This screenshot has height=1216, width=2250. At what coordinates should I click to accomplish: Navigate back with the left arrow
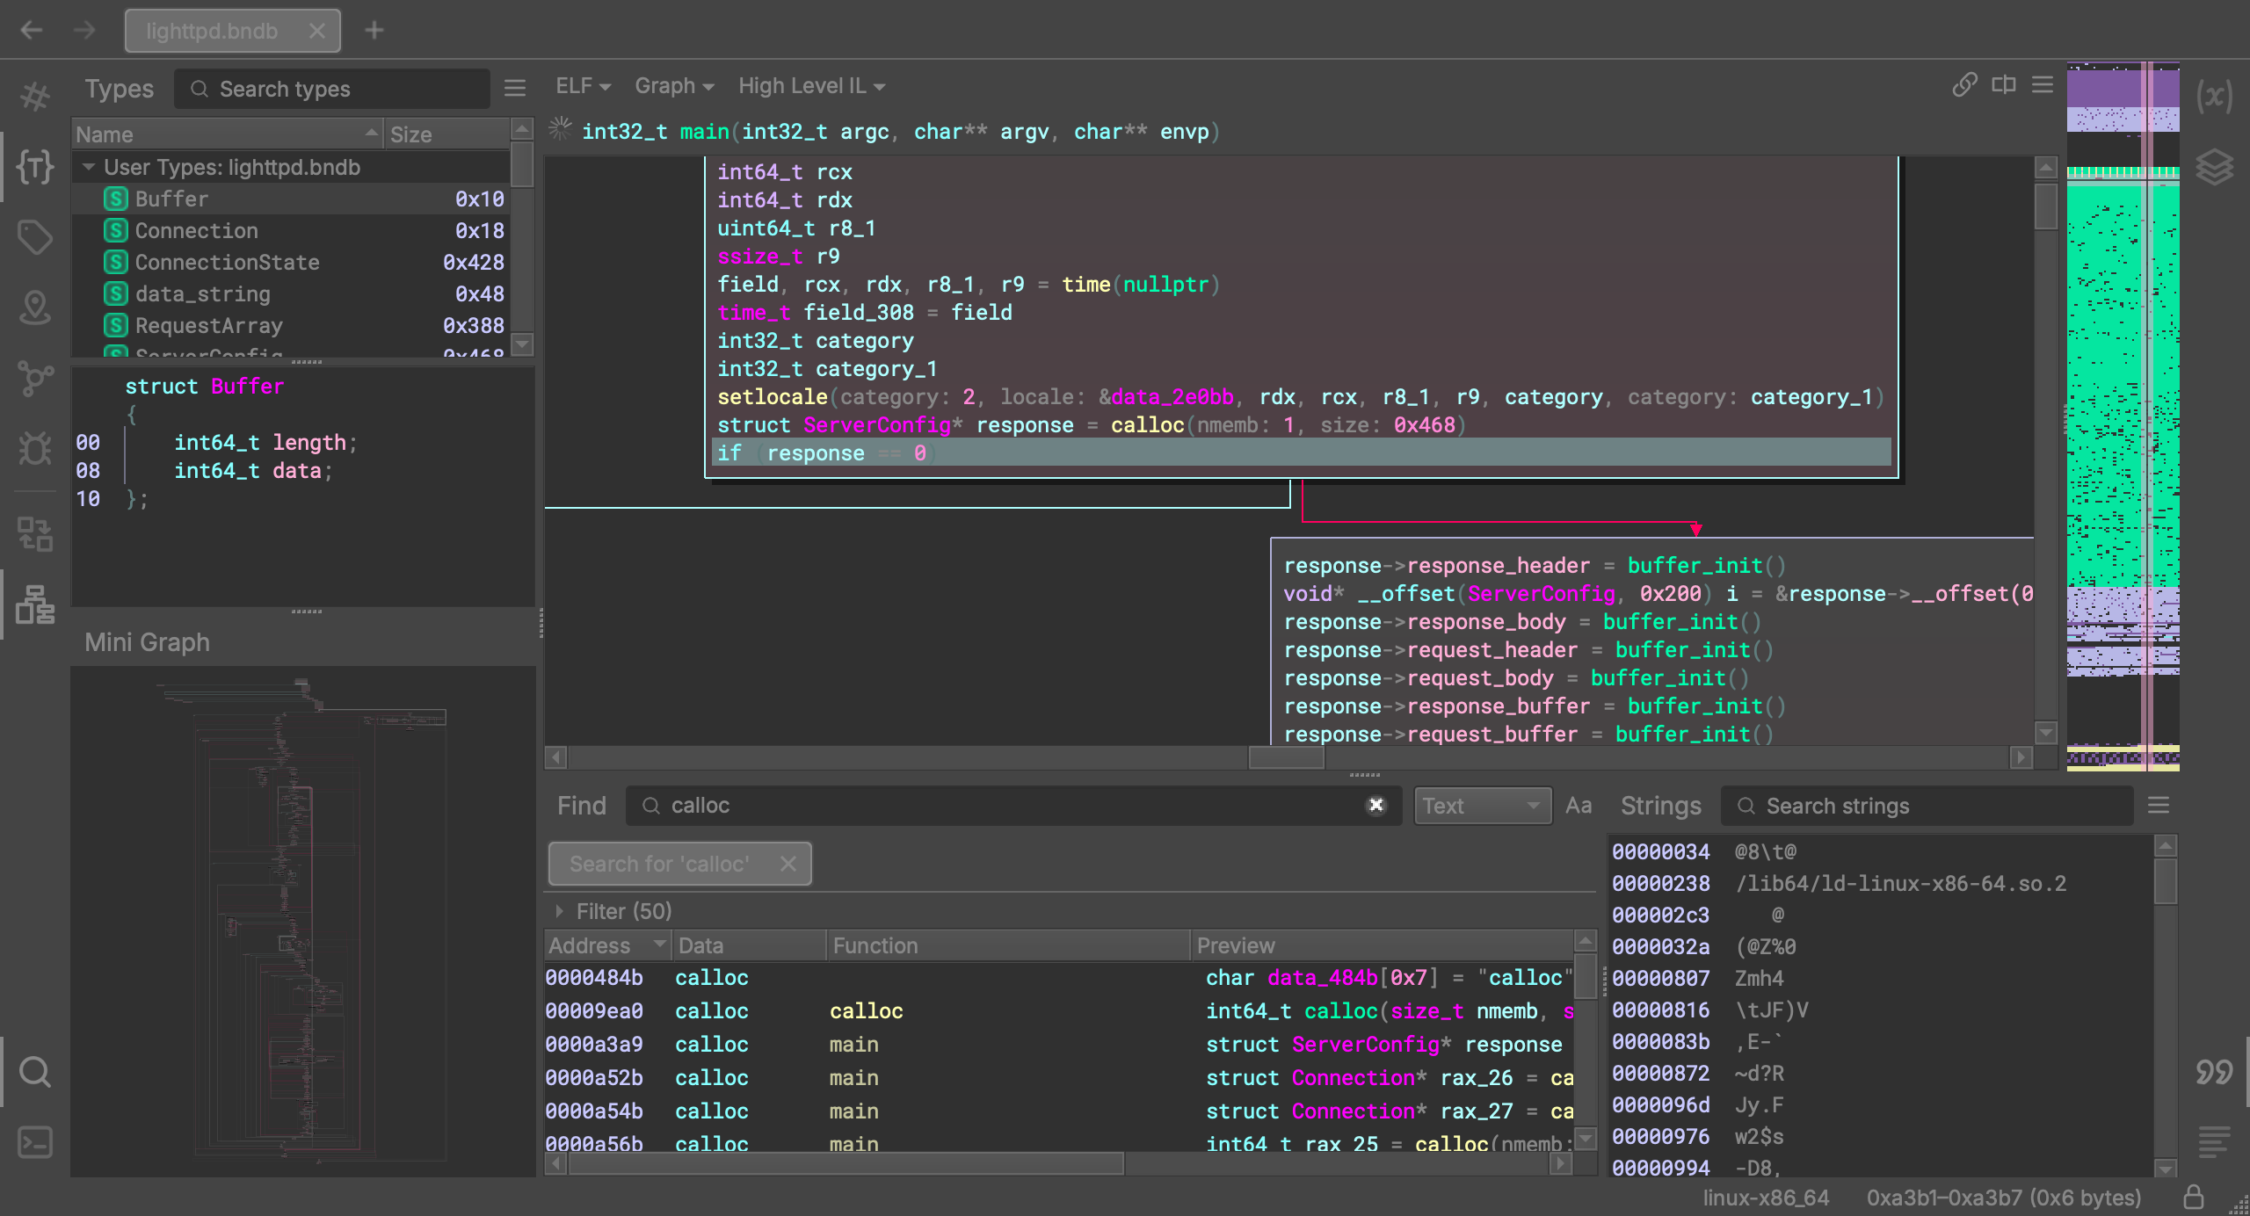click(32, 31)
